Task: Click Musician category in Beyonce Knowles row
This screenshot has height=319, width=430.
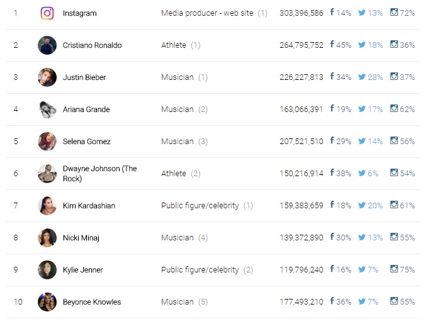Action: (x=178, y=302)
